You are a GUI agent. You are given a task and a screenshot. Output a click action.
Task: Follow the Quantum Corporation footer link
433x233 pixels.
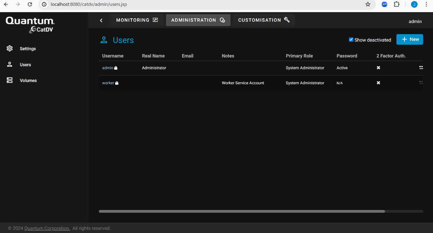click(x=47, y=228)
